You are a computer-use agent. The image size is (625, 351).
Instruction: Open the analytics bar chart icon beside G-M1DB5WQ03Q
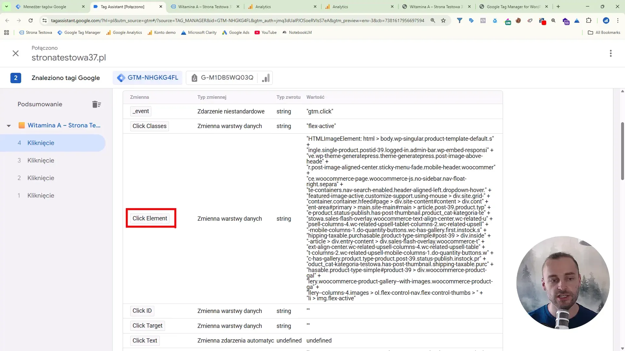(266, 78)
